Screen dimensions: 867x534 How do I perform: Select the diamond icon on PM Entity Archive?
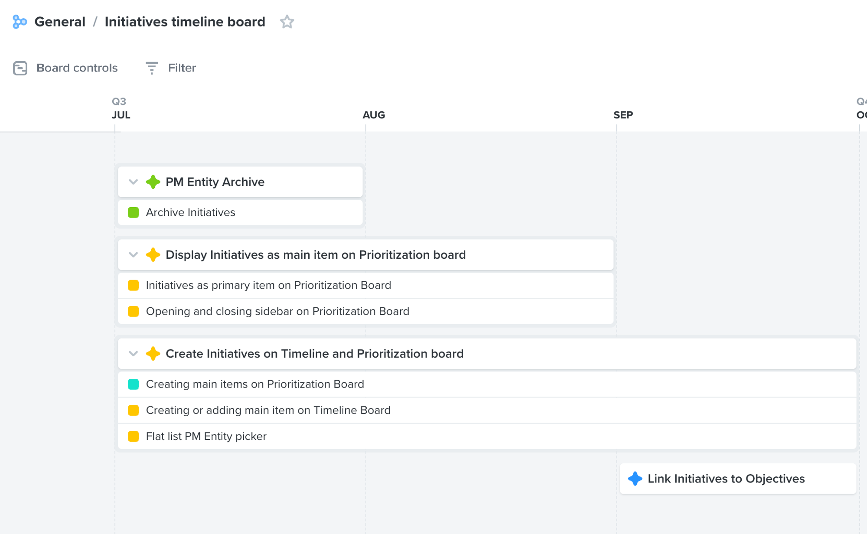153,182
